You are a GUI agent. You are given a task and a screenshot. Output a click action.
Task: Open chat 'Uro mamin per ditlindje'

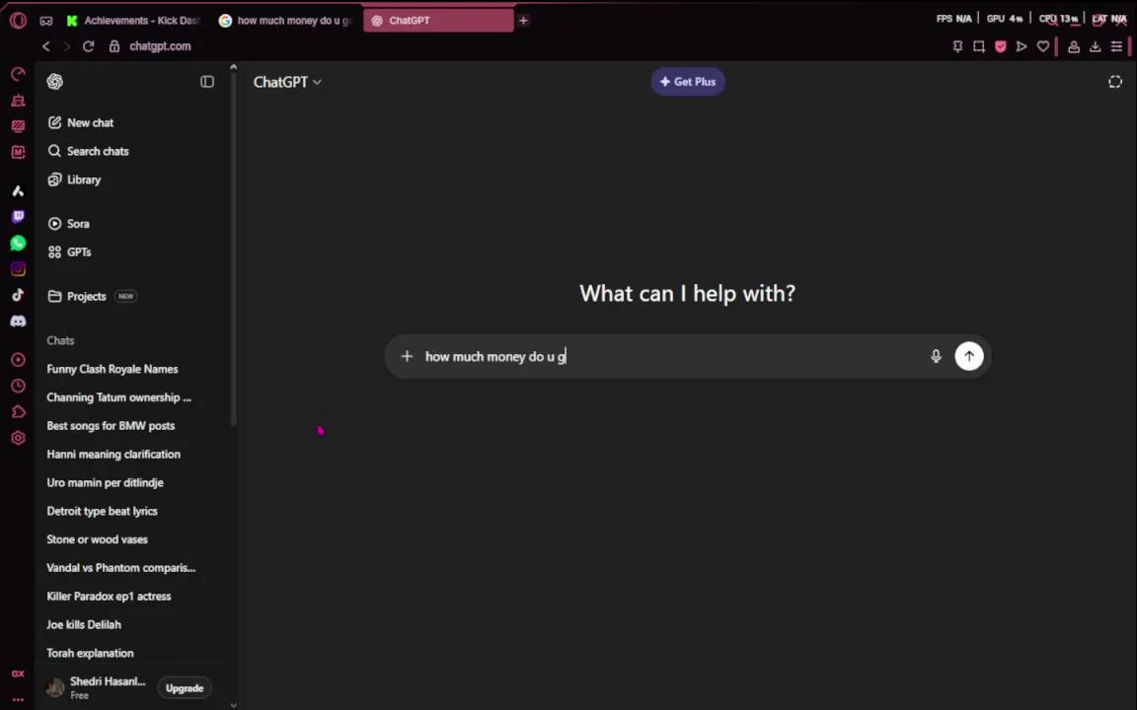tap(106, 482)
